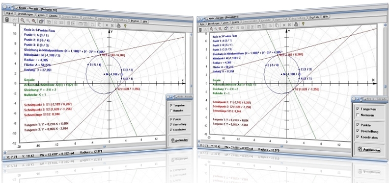Click printer icon in right window toolbar
This screenshot has width=390, height=183.
tap(297, 24)
